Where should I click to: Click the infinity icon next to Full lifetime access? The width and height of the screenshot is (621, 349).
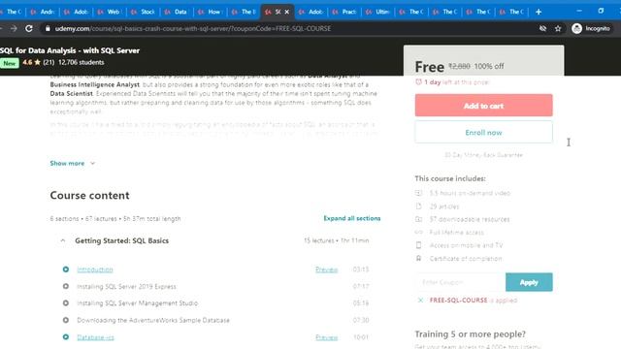418,233
